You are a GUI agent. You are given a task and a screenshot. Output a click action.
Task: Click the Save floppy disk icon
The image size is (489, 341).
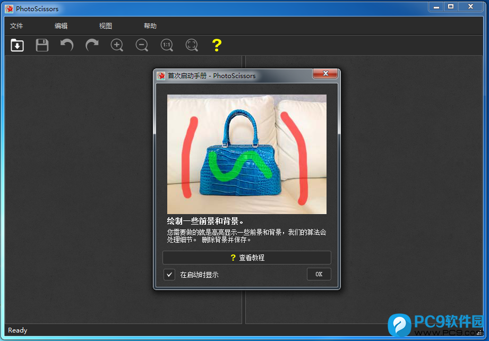42,45
